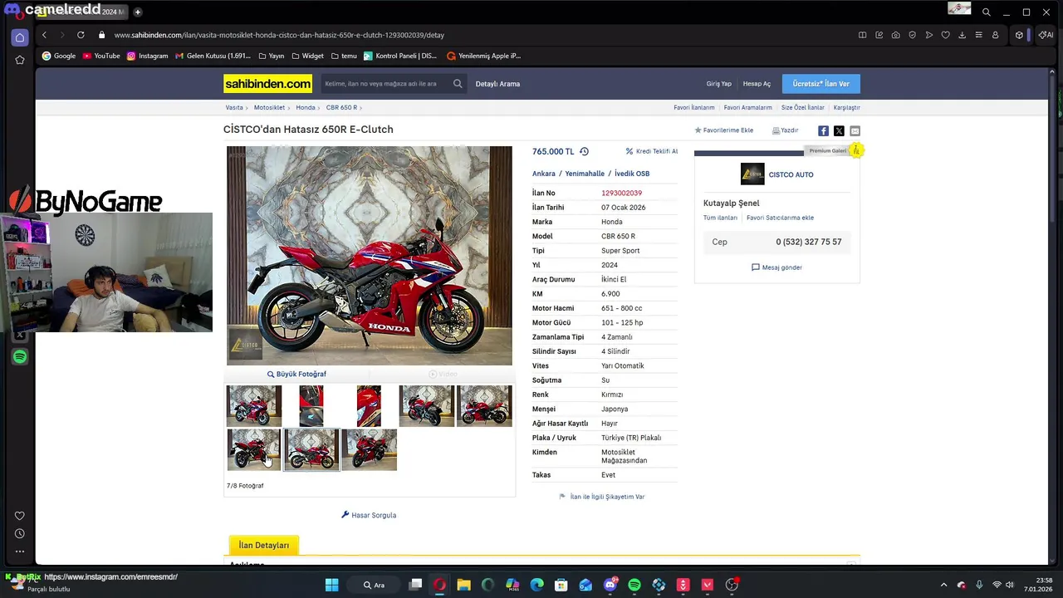Open Opera reader view icon in address bar
This screenshot has height=598, width=1063.
point(862,35)
